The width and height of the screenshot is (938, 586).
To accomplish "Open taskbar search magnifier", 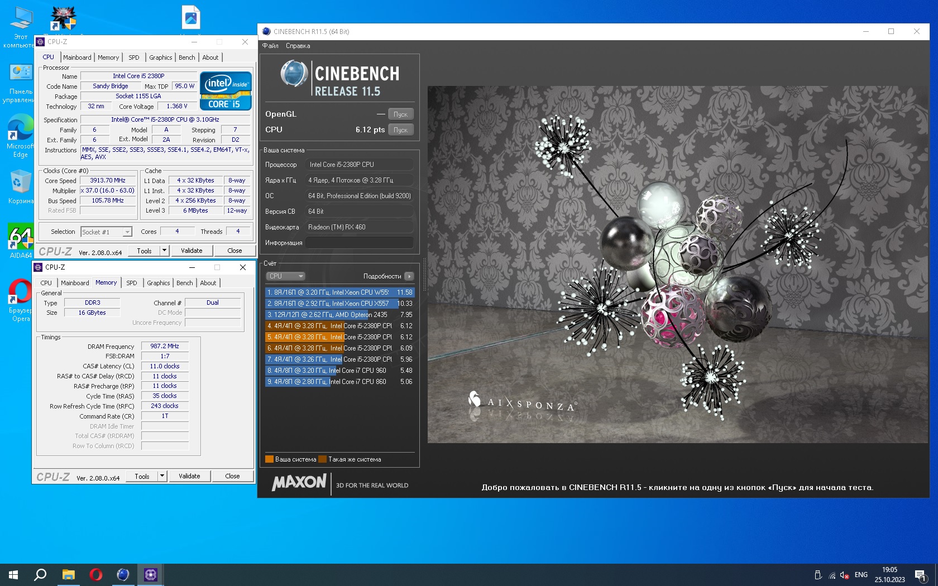I will pos(40,574).
